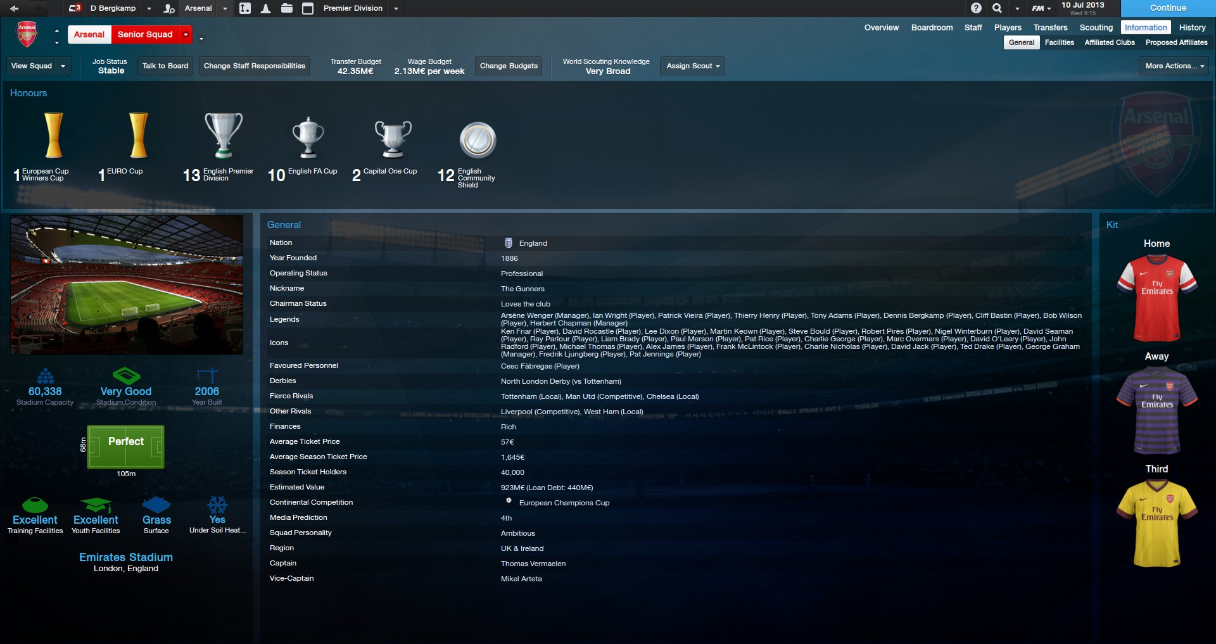Click the EURO Cup trophy icon
The width and height of the screenshot is (1216, 644).
point(138,135)
